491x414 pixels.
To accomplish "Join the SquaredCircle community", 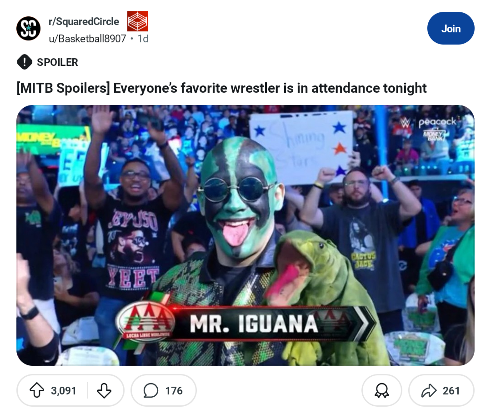I will pos(451,29).
